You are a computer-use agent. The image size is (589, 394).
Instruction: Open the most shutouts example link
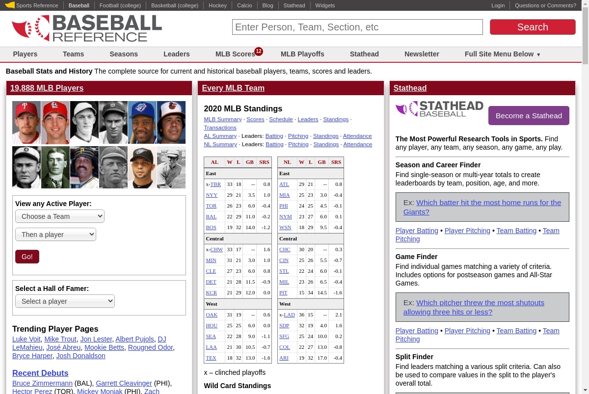(474, 307)
